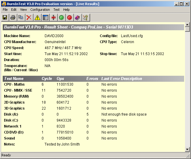Click the 'GenuineIntel' manufacturer value
Viewport: 191px width, 159px height.
tap(55, 42)
